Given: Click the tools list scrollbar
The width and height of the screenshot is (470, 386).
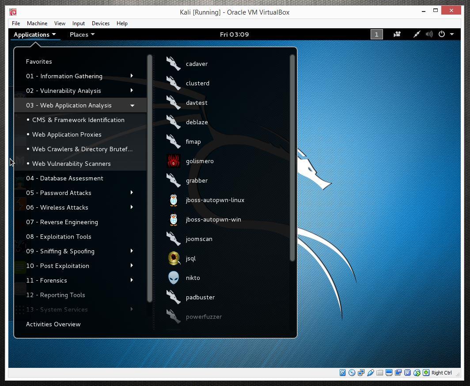Looking at the screenshot, I should [292, 158].
